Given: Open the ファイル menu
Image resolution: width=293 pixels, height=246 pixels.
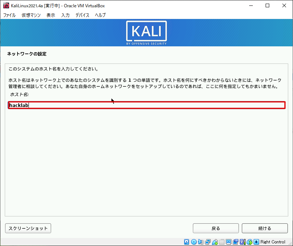Looking at the screenshot, I should point(9,15).
